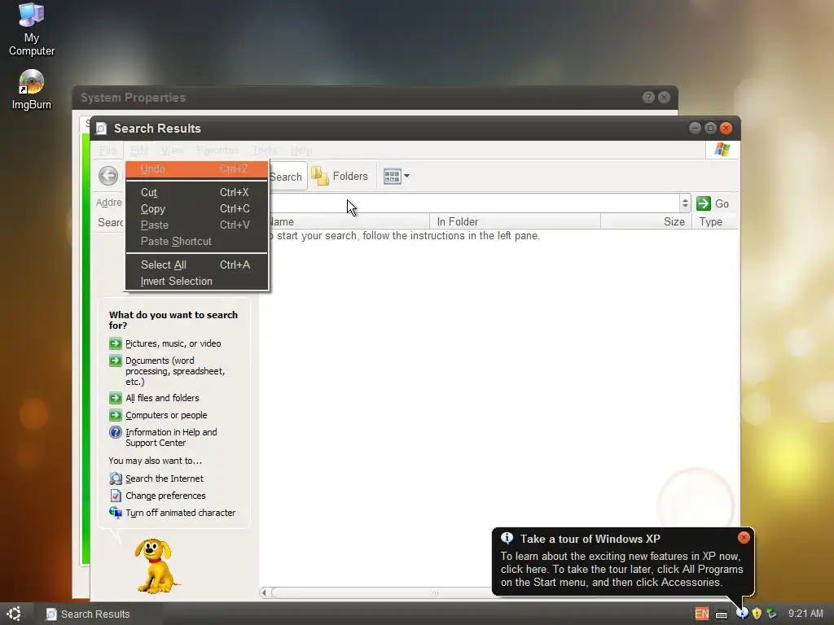Click the green arrow beside Computers or people
Screen dimensions: 834x625
pyautogui.click(x=116, y=415)
